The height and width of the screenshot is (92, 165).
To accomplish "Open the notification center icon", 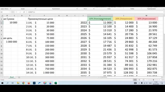I will 162,83.
